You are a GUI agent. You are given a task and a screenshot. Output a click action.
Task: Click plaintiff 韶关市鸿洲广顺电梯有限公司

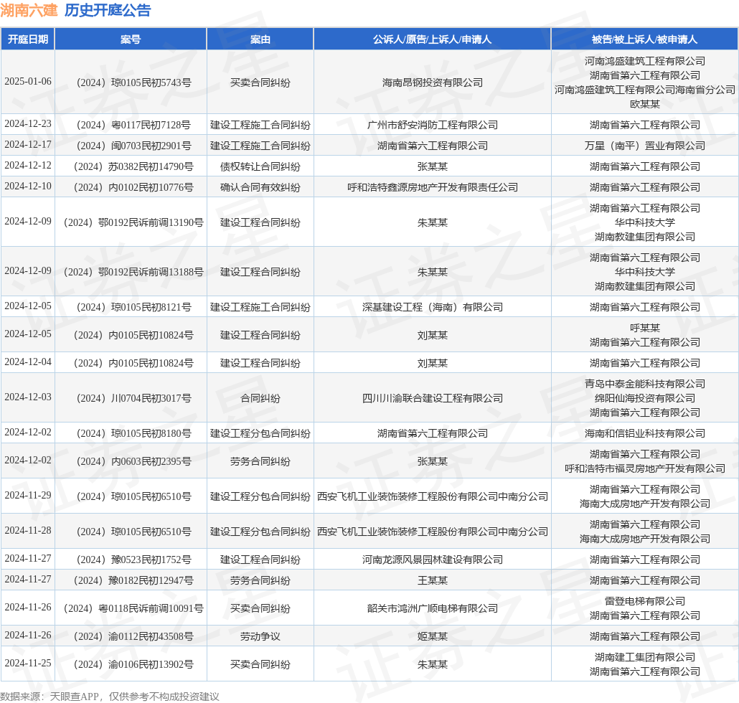point(432,608)
